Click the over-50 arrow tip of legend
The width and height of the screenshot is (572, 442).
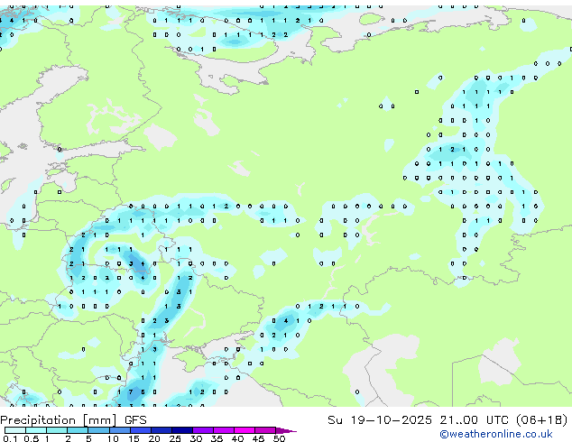point(286,431)
